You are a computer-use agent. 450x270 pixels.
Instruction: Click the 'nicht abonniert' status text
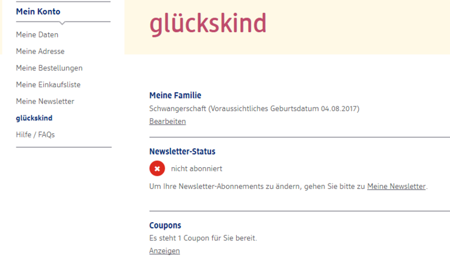(x=196, y=169)
